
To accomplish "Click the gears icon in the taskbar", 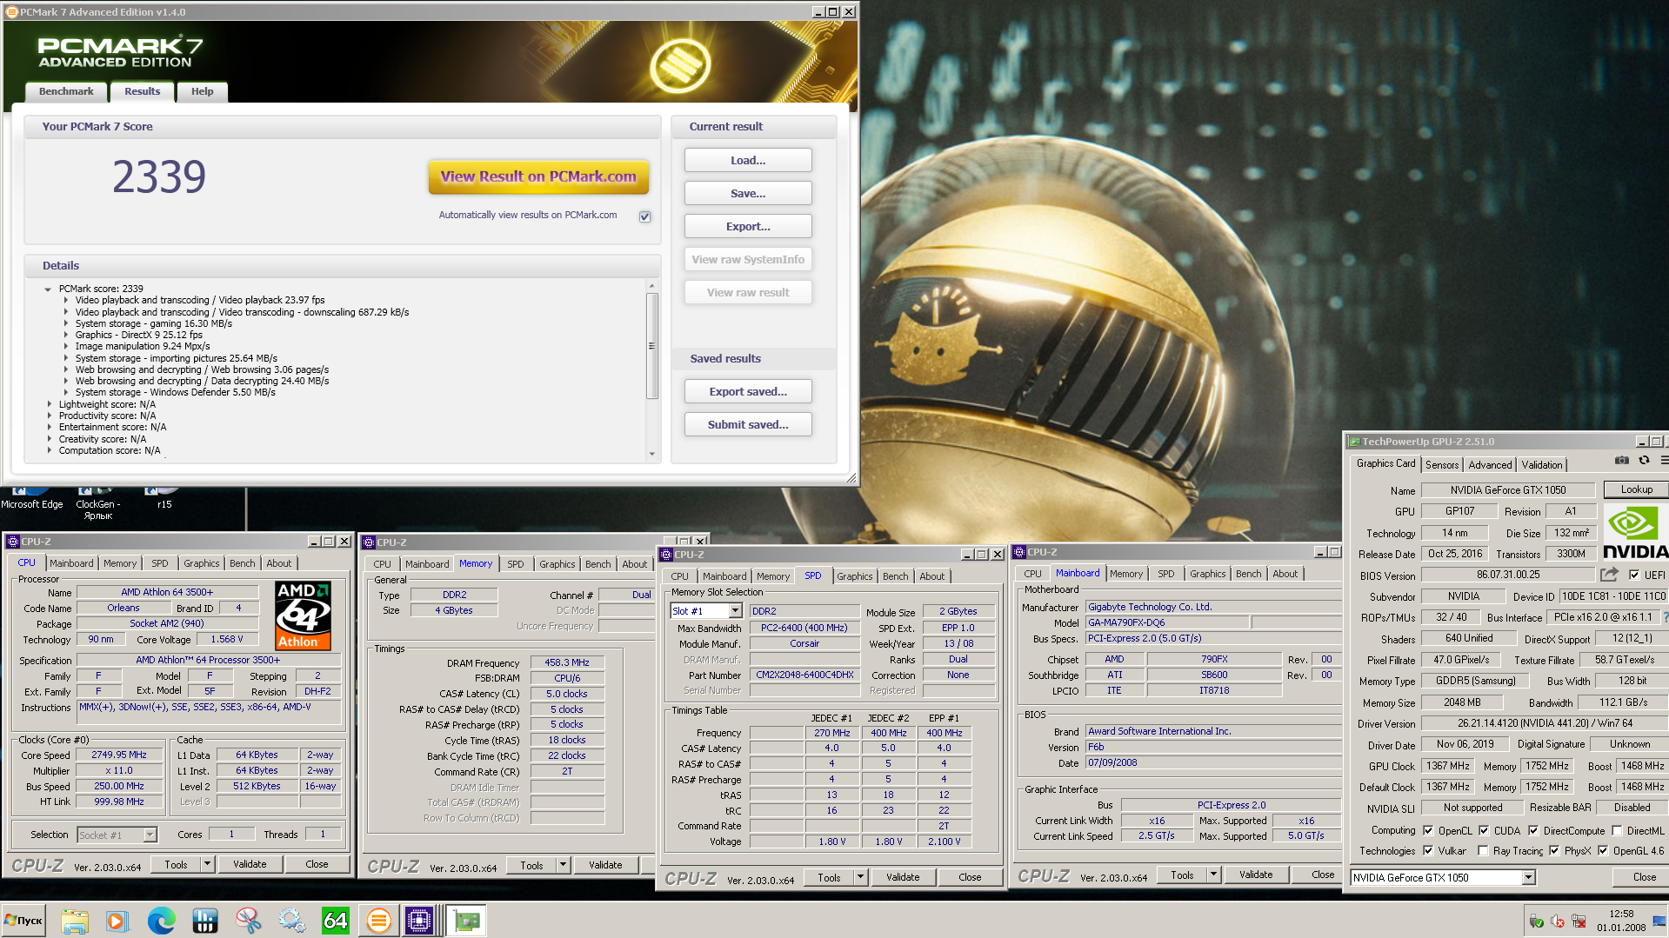I will 291,921.
